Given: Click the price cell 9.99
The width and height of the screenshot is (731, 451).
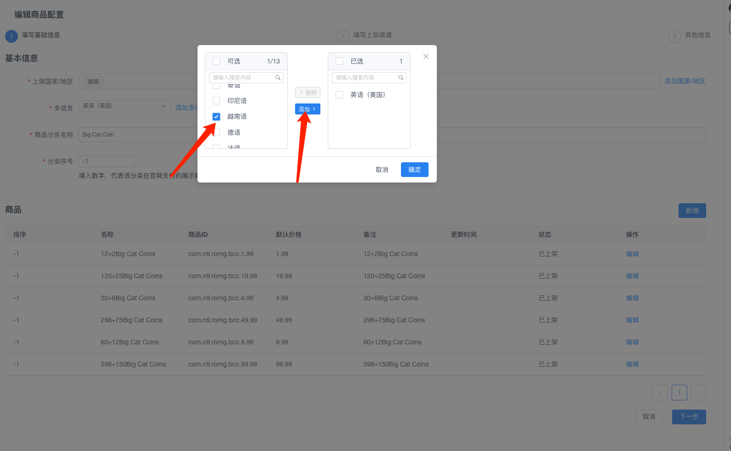Looking at the screenshot, I should coord(282,342).
